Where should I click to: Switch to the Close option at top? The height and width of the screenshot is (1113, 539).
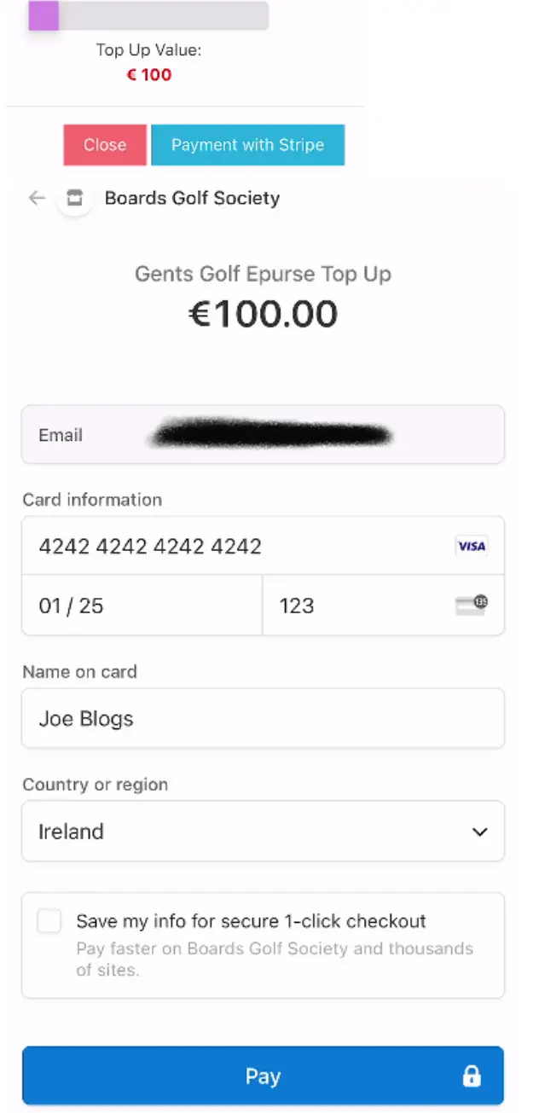(x=104, y=145)
